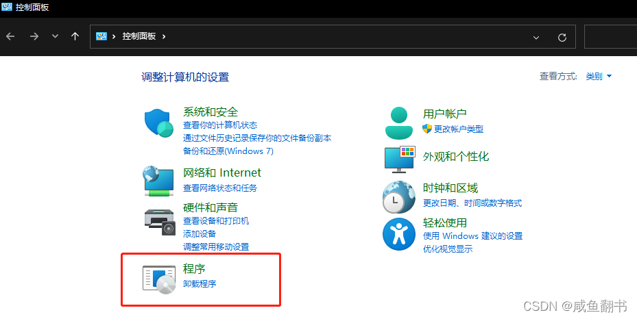Click the 外观和个性化 monitor icon
Viewport: 637px width, 319px height.
pyautogui.click(x=400, y=159)
